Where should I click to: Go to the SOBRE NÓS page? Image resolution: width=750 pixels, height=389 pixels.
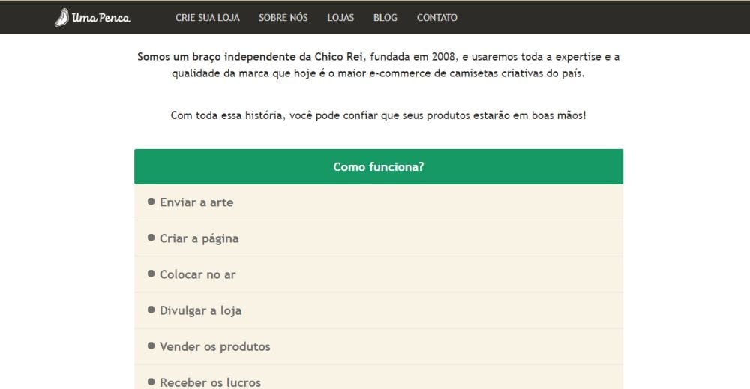point(283,17)
